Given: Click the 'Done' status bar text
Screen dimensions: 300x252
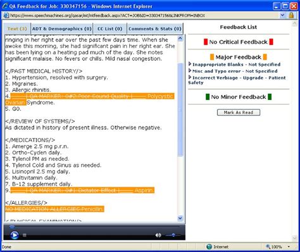Looking at the screenshot, I should (6, 246).
